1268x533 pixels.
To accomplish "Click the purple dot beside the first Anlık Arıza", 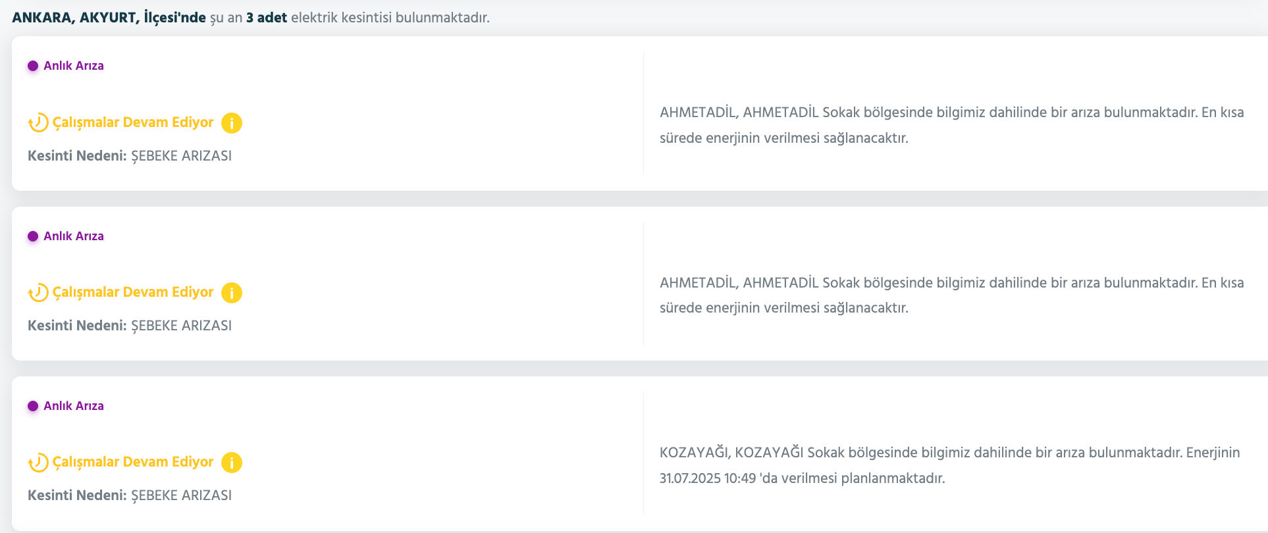I will coord(32,65).
